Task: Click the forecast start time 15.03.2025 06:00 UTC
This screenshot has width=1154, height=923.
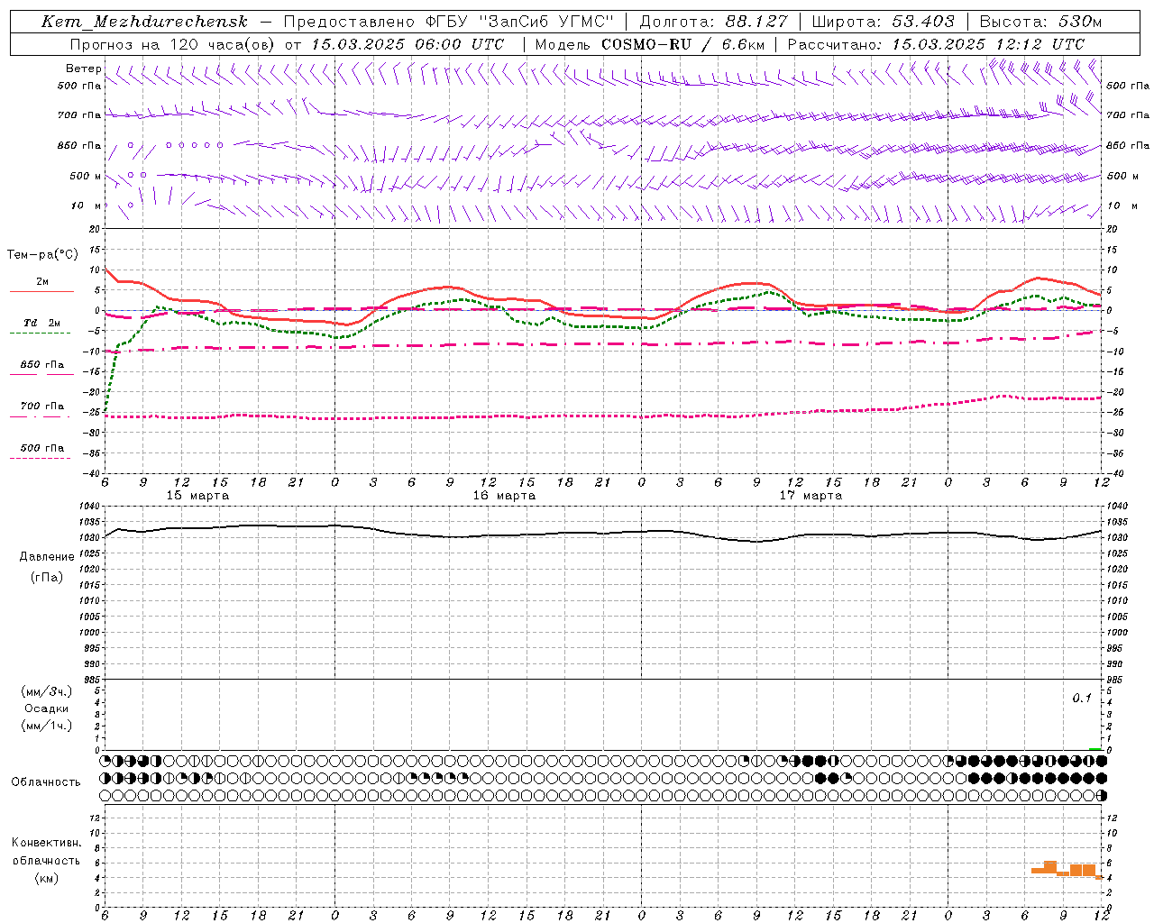Action: 408,44
